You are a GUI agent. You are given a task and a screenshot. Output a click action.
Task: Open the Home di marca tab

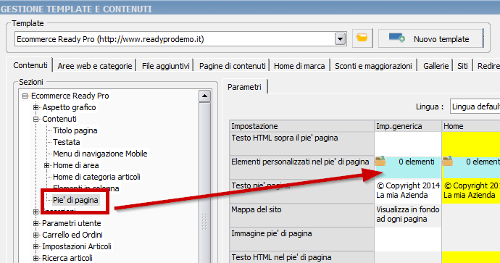coord(299,66)
